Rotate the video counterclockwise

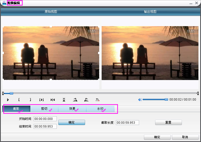point(86,100)
